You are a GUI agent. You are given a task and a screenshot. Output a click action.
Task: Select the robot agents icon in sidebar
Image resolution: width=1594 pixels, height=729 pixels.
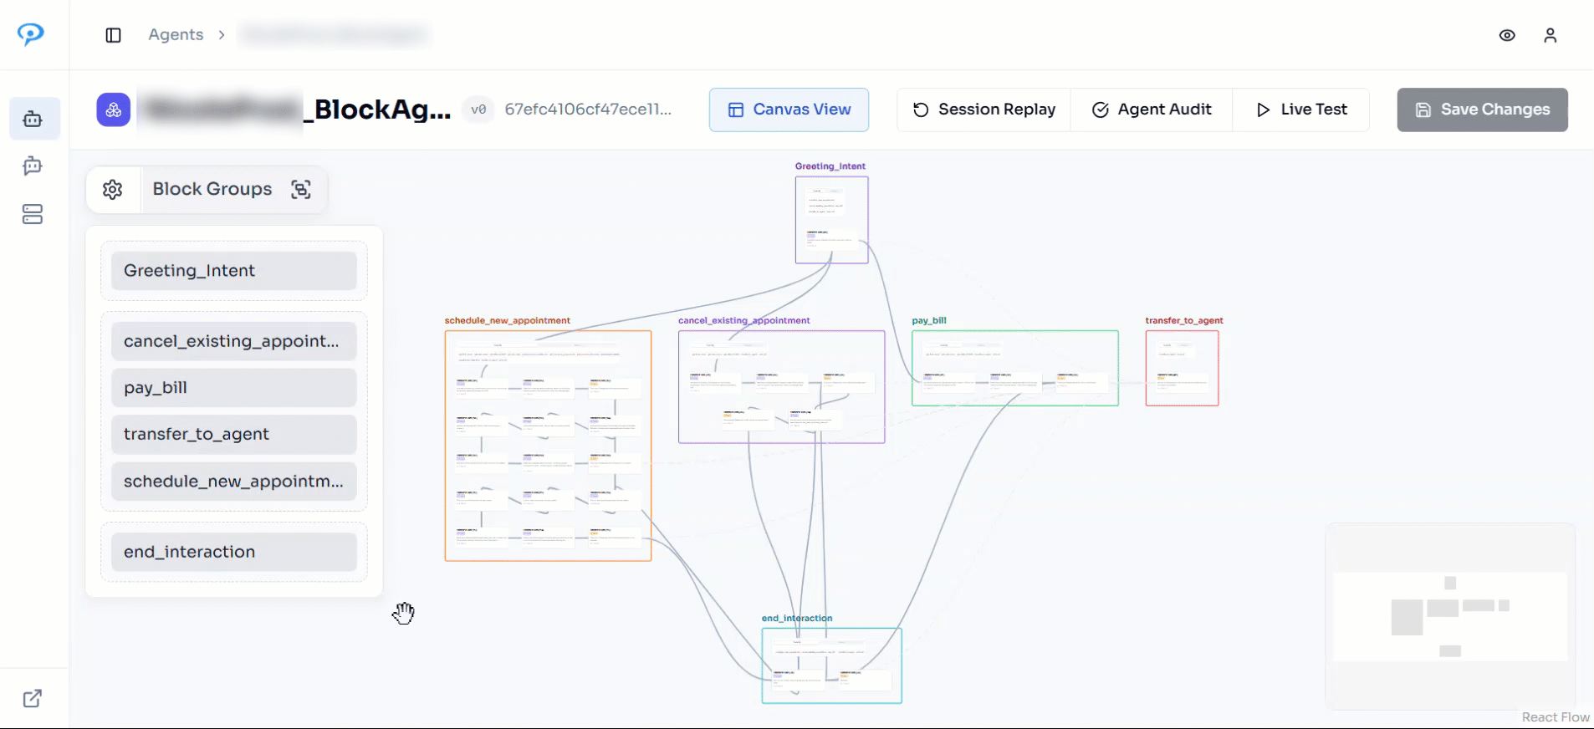pyautogui.click(x=33, y=119)
